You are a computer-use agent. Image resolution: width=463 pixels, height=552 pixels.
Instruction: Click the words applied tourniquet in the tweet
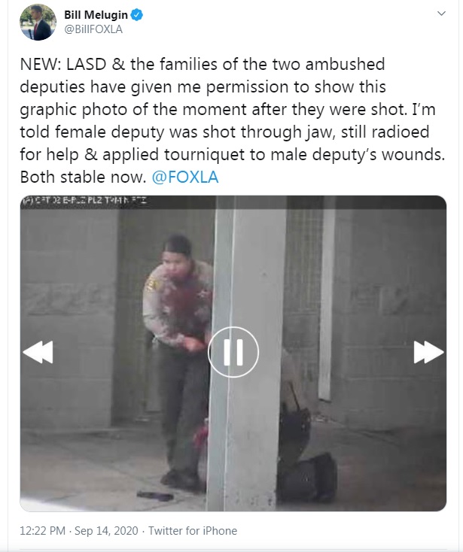(x=174, y=155)
